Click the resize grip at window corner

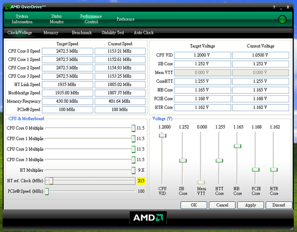pyautogui.click(x=291, y=228)
